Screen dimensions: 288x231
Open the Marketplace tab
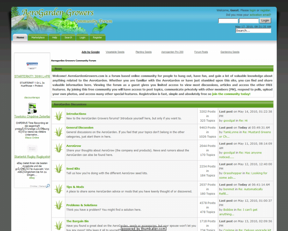tap(38, 38)
